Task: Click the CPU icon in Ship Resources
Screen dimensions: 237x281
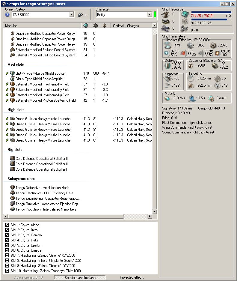Action: tap(185, 14)
